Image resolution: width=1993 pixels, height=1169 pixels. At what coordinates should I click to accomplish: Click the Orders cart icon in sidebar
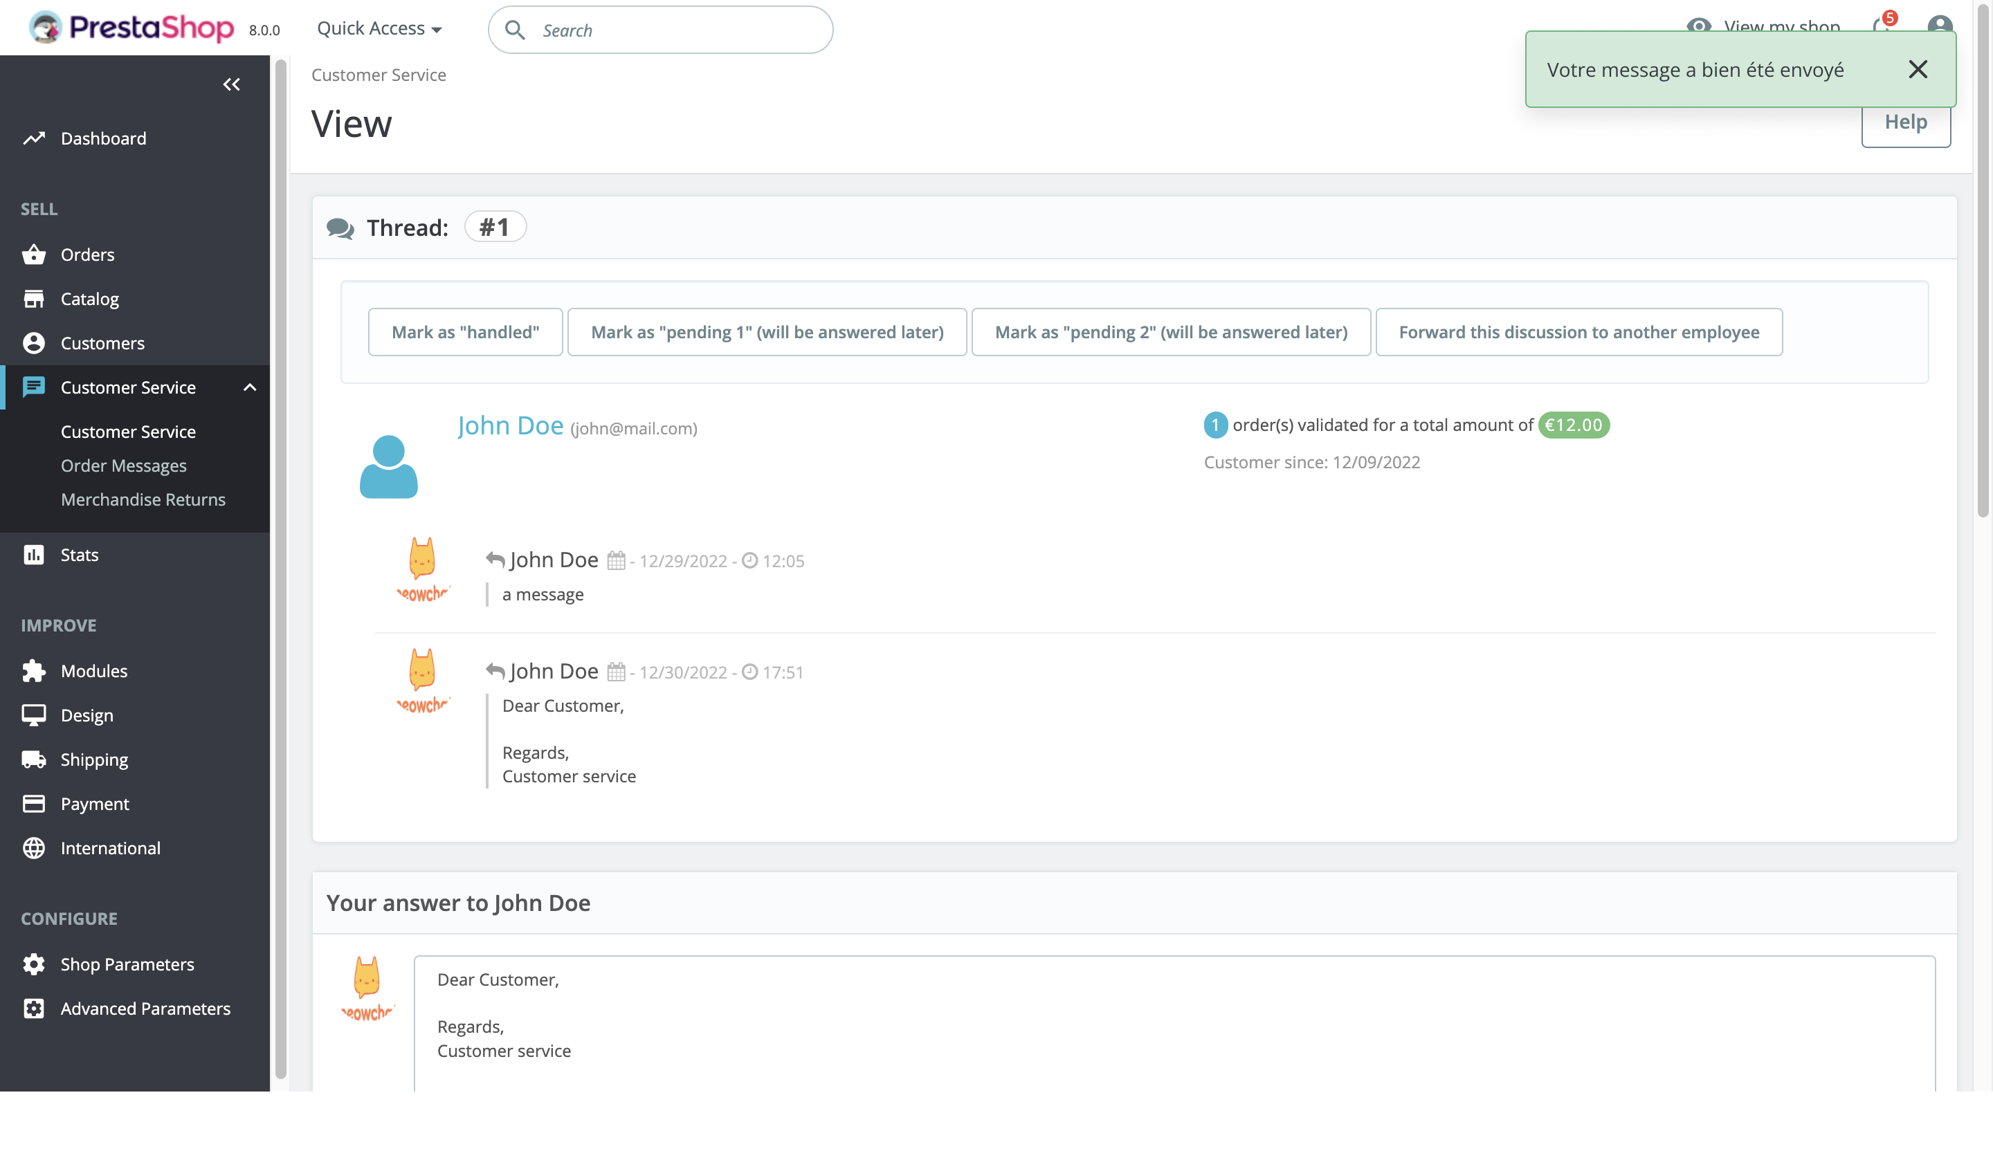[x=34, y=254]
